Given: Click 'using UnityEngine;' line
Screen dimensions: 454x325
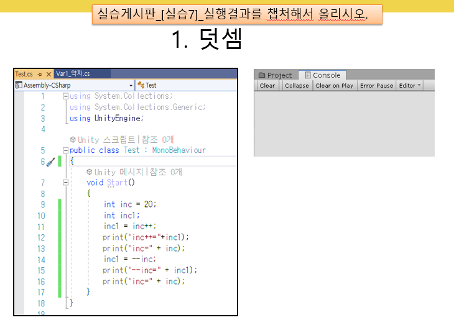Looking at the screenshot, I should tap(106, 118).
